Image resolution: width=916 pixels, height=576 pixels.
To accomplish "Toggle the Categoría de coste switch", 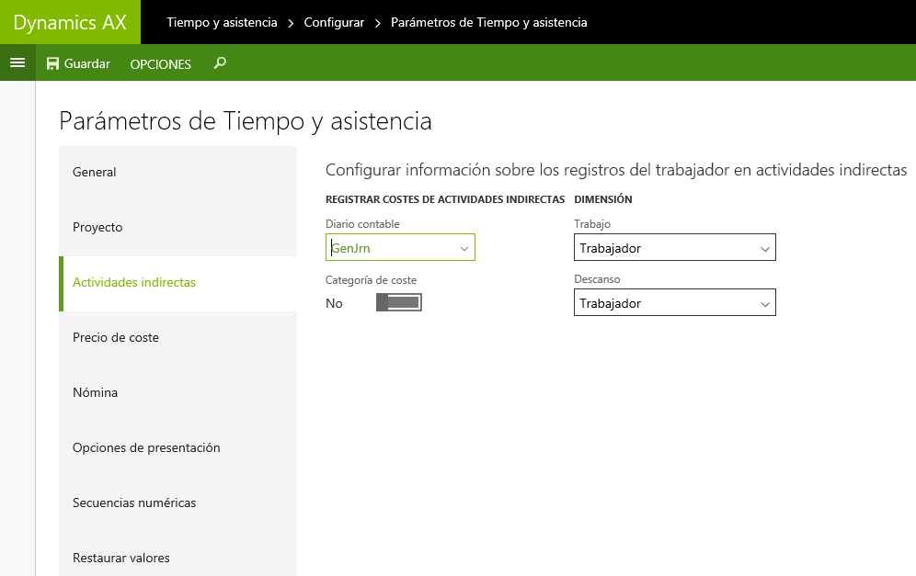I will (x=399, y=302).
